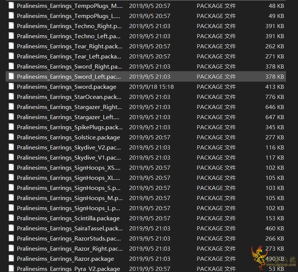The height and width of the screenshot is (272, 298).
Task: Click the date 2019/9/18 15:18
Action: point(151,87)
